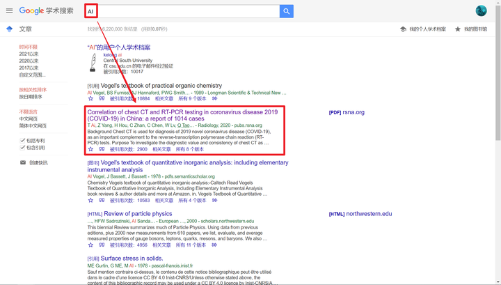The height and width of the screenshot is (285, 501).
Task: Open 所有 11 个版本 versions link
Action: click(x=191, y=245)
